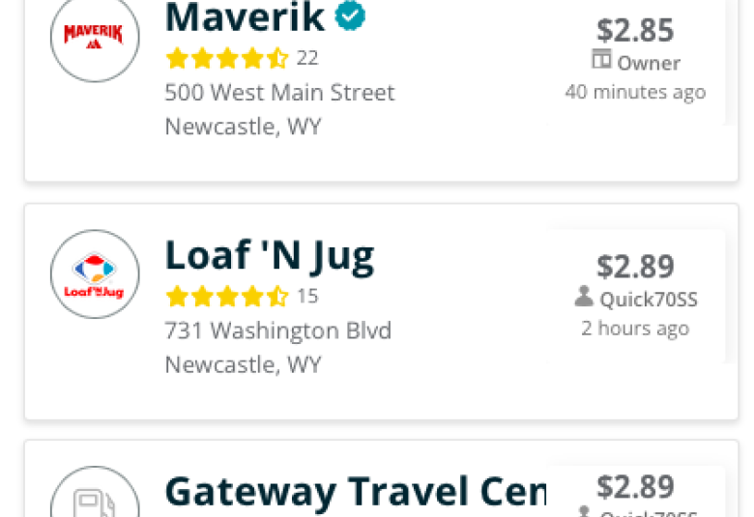Select the $2.89 price at Loaf 'N Jug

(635, 267)
